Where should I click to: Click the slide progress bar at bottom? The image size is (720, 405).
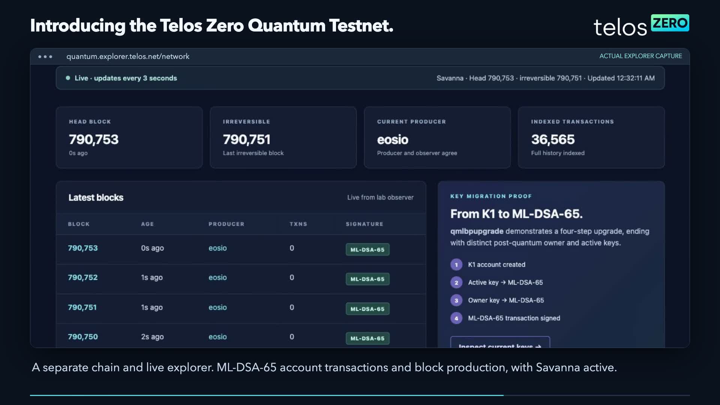[x=360, y=395]
